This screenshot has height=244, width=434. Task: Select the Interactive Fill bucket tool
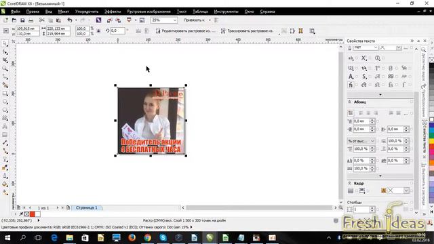[5, 184]
